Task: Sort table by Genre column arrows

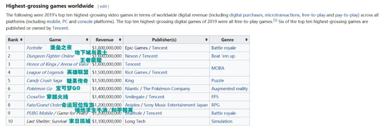Action: 246,40
